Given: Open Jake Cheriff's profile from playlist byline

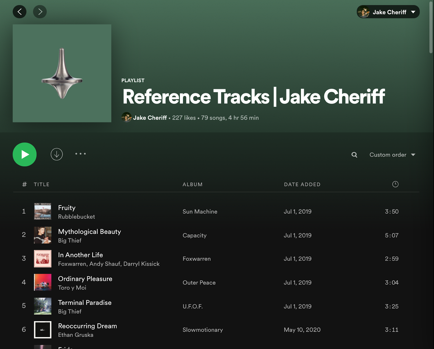Looking at the screenshot, I should click(150, 118).
